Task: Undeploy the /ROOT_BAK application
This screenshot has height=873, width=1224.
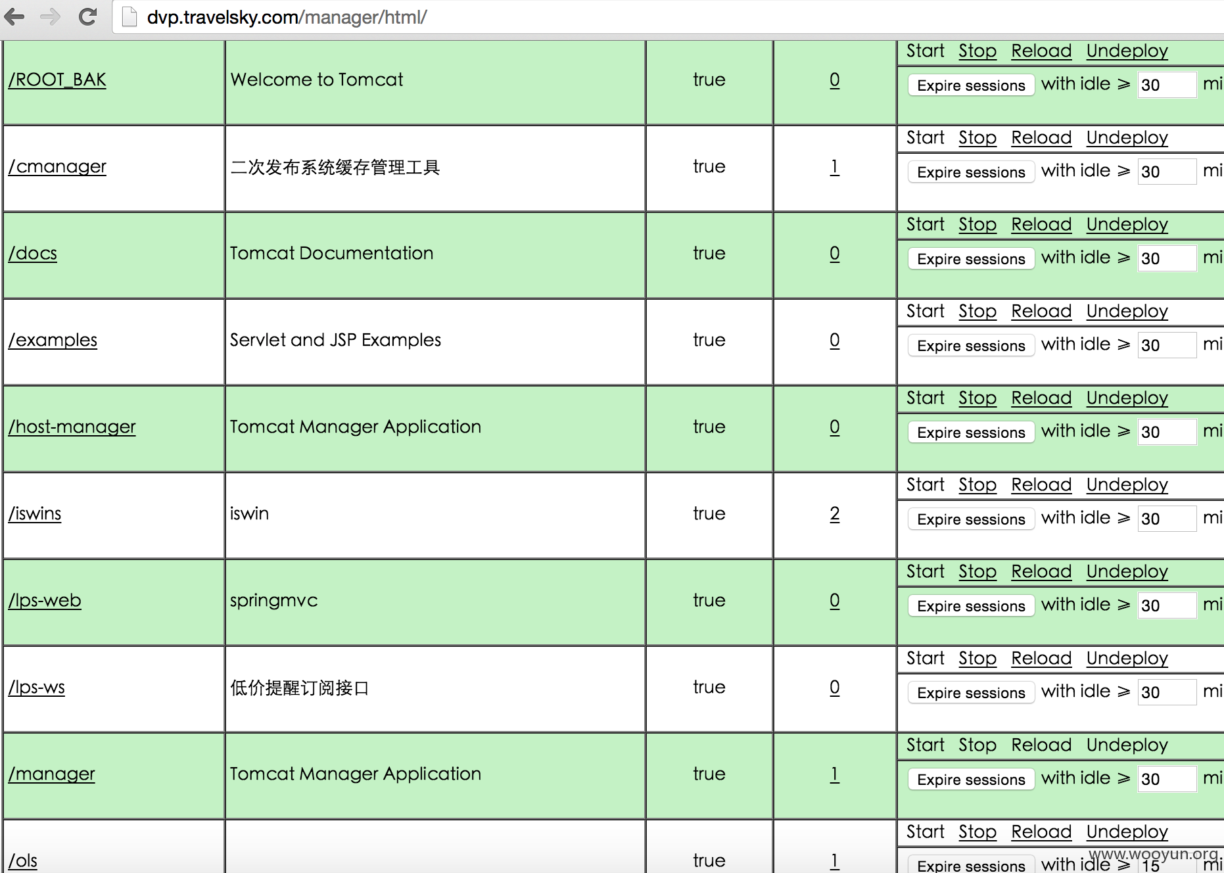Action: 1127,51
